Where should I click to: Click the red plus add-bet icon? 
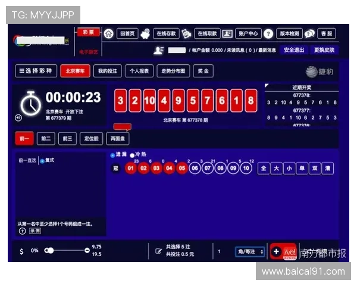click(276, 251)
